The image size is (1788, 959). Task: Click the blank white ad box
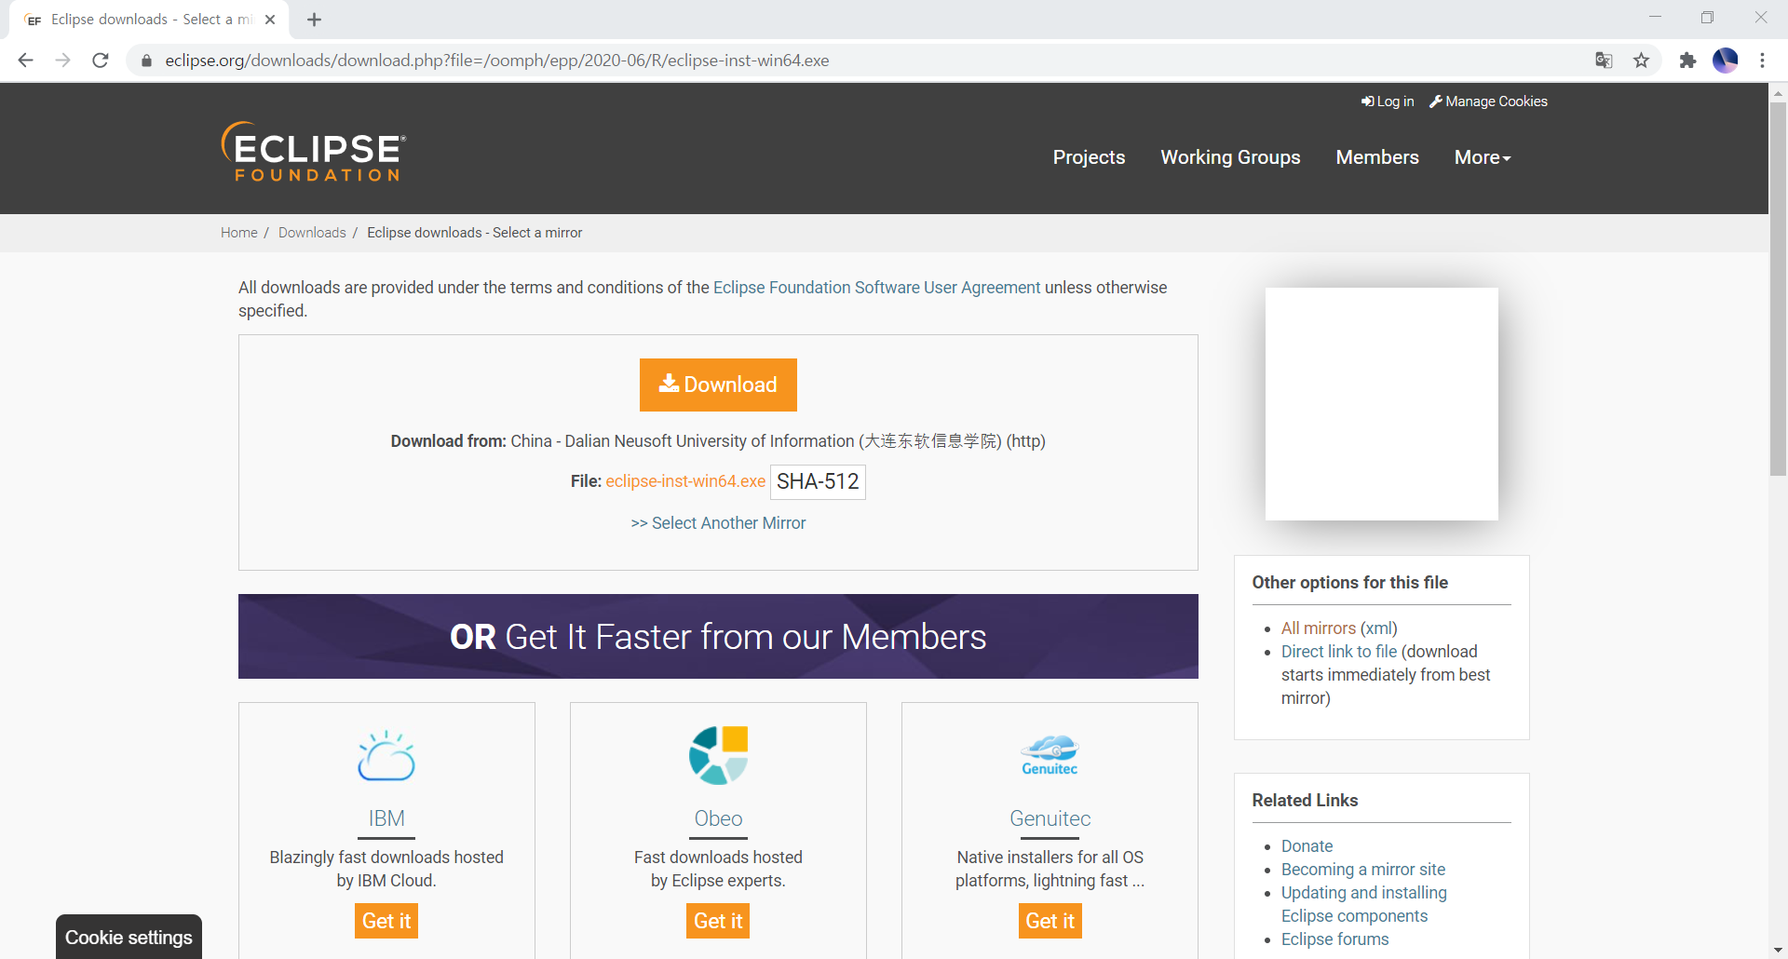coord(1381,404)
